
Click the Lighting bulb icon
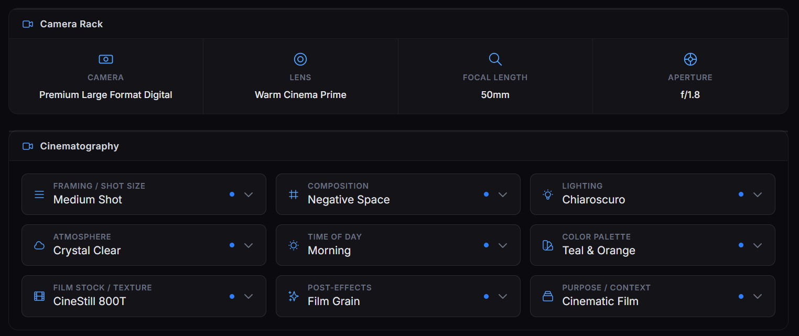click(548, 194)
